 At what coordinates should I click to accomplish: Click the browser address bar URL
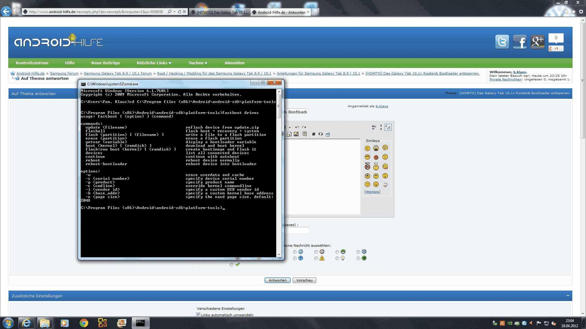[x=96, y=12]
